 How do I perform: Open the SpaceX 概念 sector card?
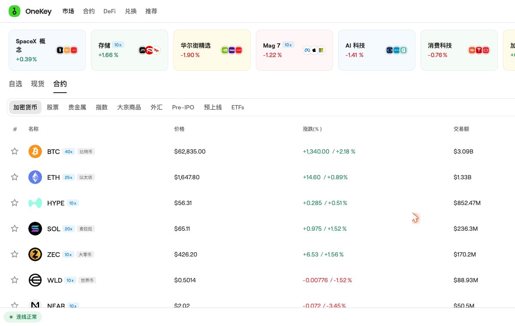pos(47,50)
